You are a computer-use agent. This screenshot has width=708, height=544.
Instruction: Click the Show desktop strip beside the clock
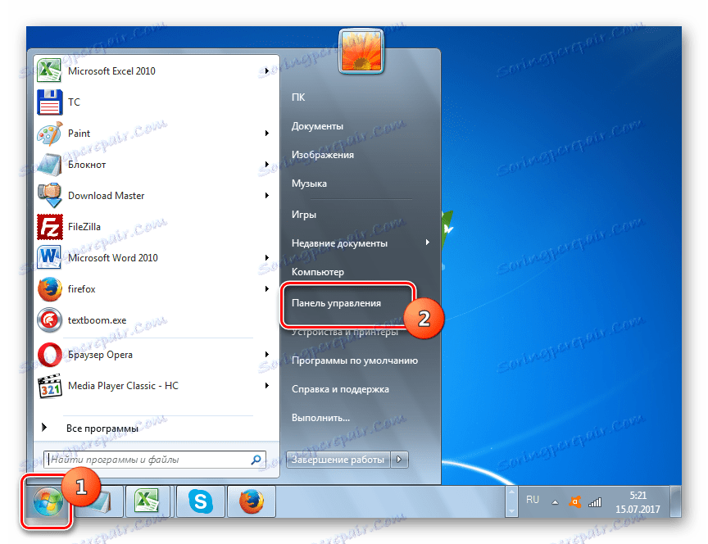(675, 501)
